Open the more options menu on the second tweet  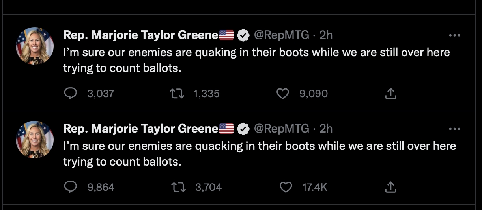coord(455,129)
